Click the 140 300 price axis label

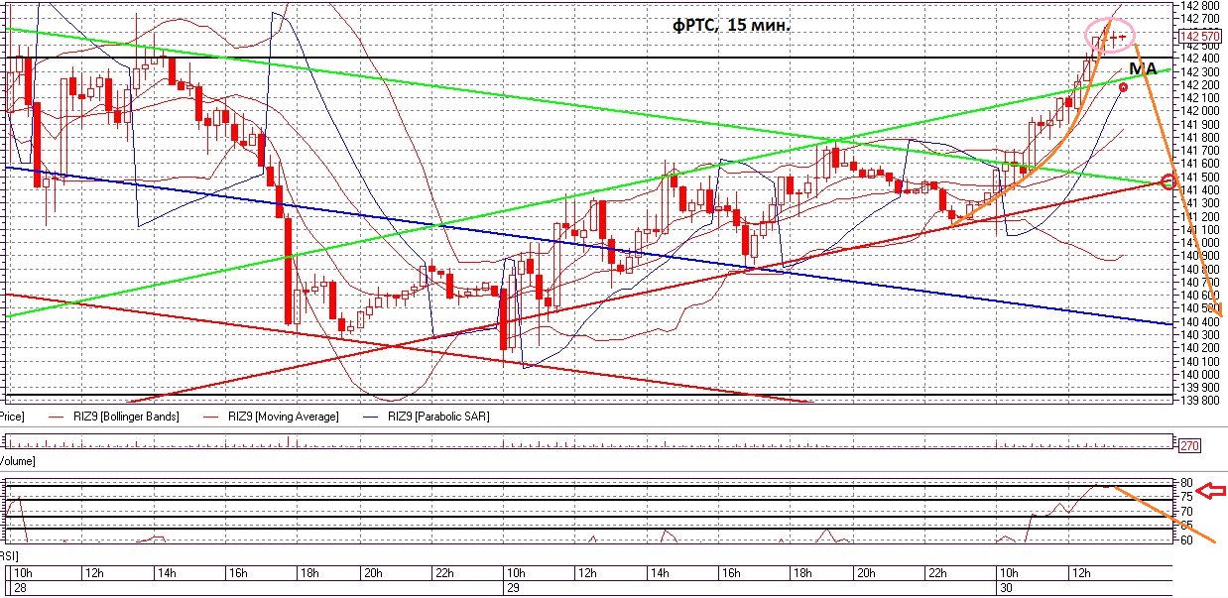coord(1201,335)
